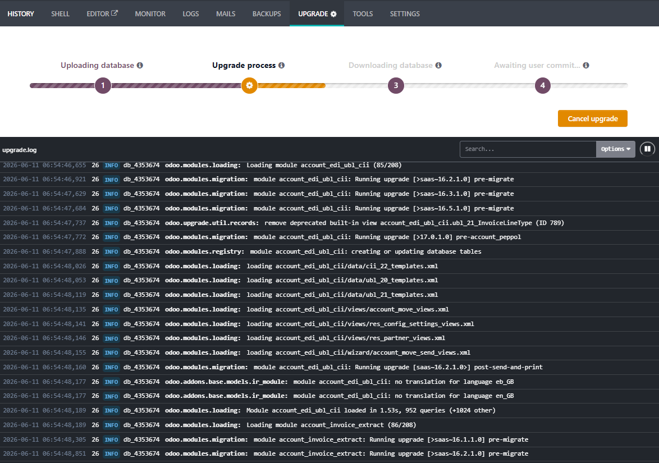Image resolution: width=659 pixels, height=463 pixels.
Task: Select the UPGRADE tab
Action: pos(317,13)
